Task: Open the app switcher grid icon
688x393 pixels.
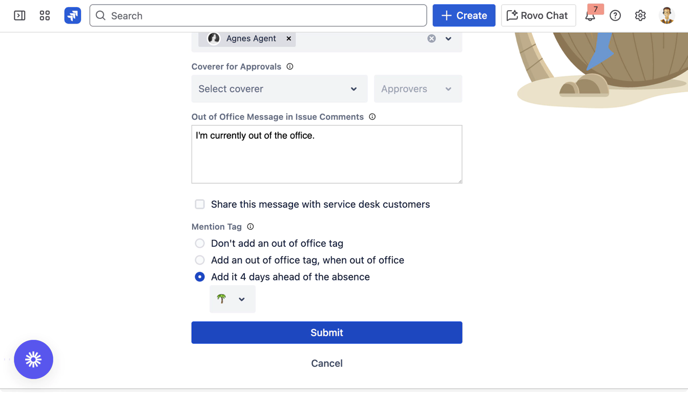Action: (x=45, y=15)
